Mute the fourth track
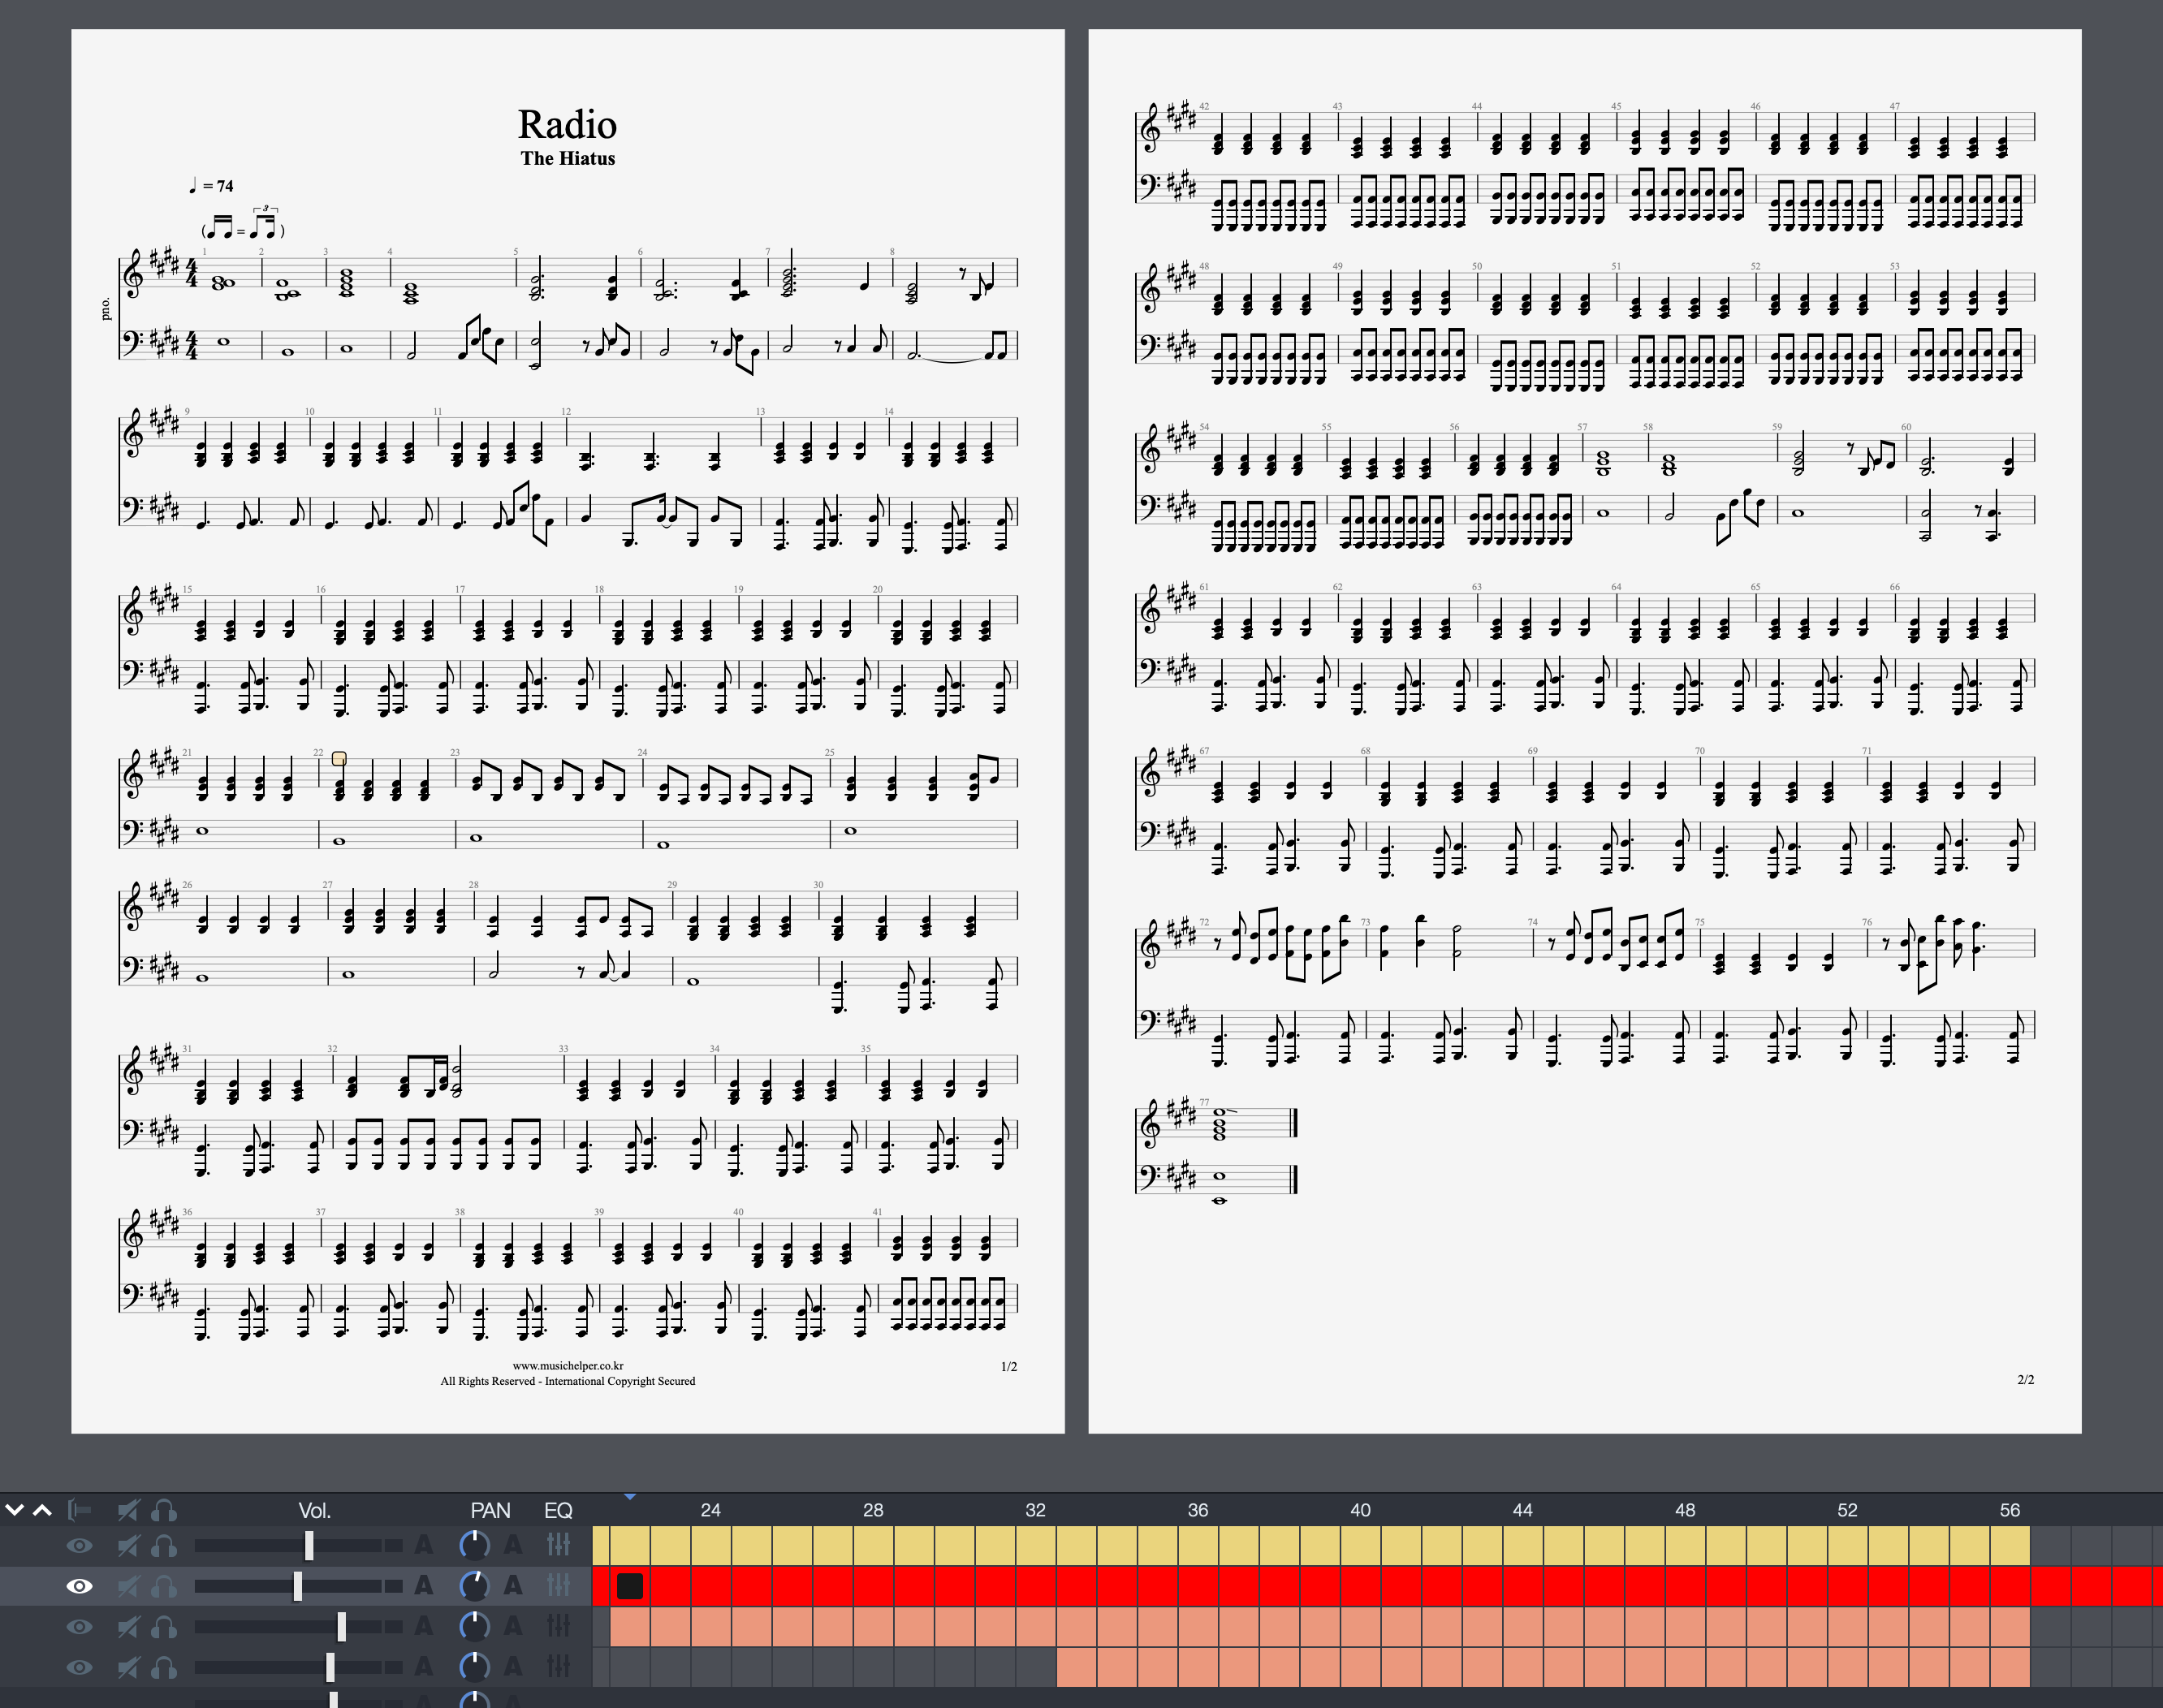The width and height of the screenshot is (2163, 1708). 128,1667
